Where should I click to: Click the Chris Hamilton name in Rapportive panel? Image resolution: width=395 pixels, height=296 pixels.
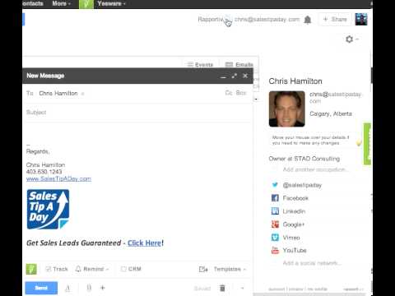295,81
